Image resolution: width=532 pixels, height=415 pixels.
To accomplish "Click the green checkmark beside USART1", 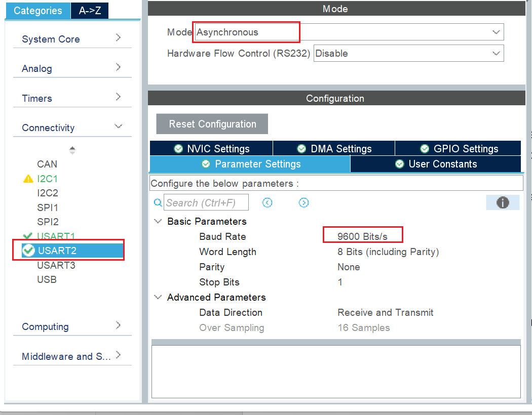I will (28, 236).
